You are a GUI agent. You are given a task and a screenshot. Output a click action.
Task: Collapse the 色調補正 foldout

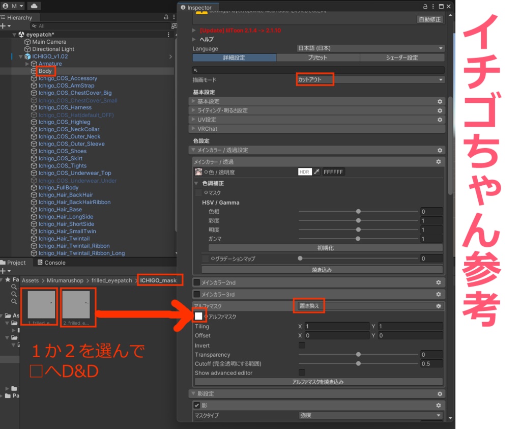click(x=196, y=183)
